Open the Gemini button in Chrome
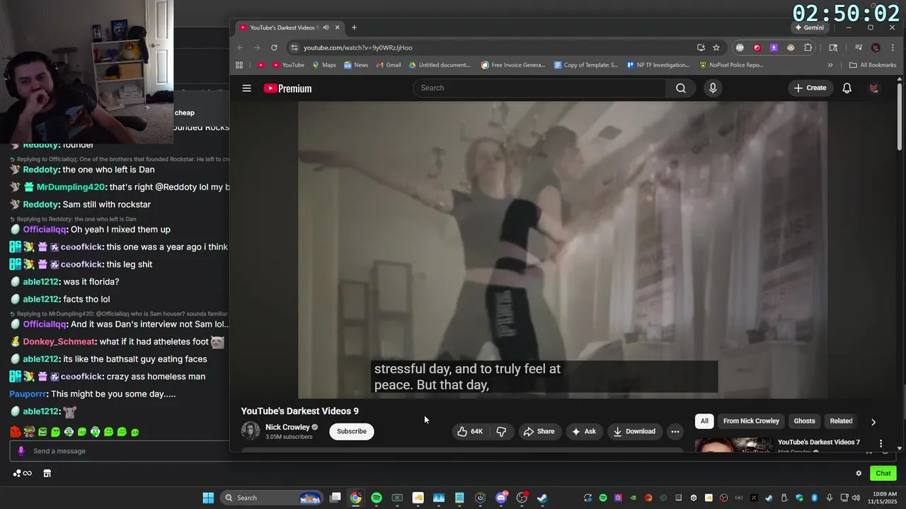The width and height of the screenshot is (906, 509). [x=810, y=28]
